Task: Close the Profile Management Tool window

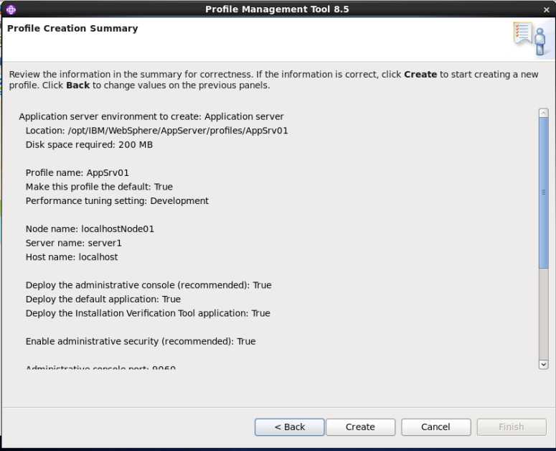Action: (x=545, y=9)
